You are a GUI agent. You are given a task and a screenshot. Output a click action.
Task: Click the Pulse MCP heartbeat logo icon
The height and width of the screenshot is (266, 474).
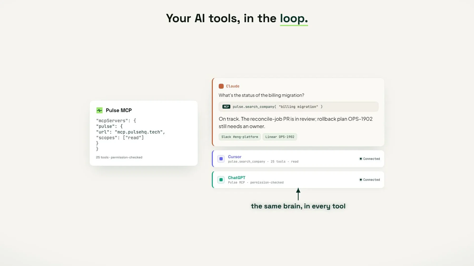pos(99,110)
